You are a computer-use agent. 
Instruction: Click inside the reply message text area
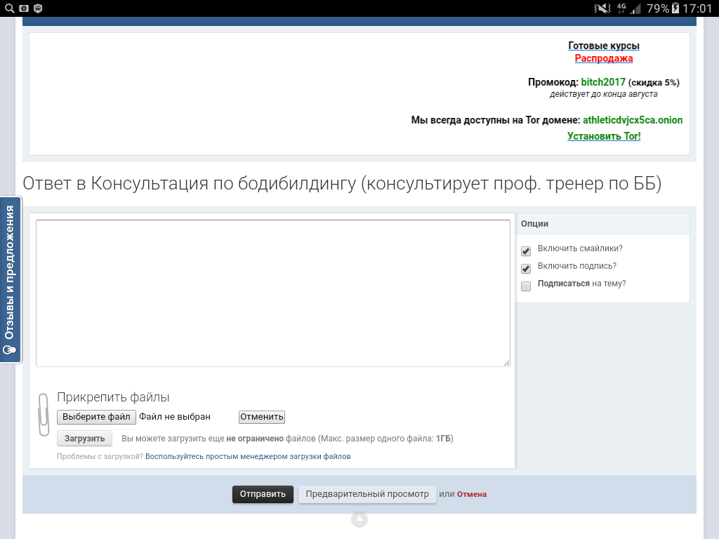(x=272, y=293)
